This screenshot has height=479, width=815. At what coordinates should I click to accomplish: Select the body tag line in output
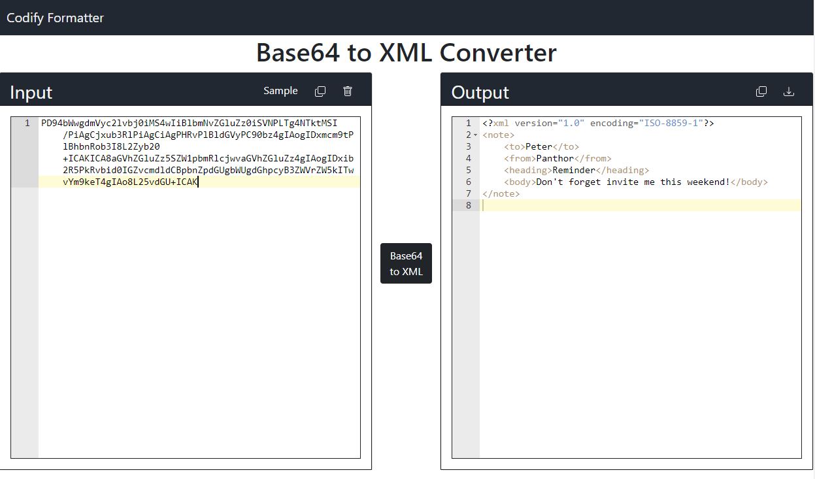coord(634,182)
